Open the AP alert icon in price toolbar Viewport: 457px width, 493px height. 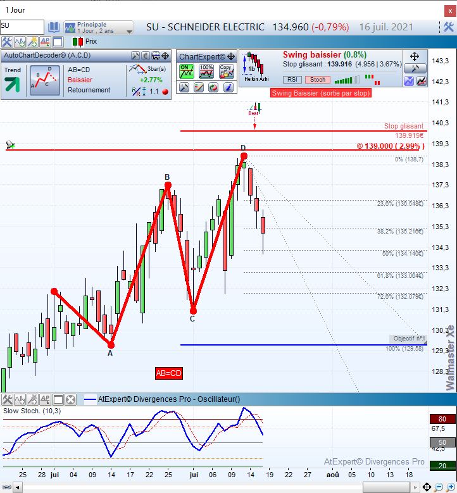[x=45, y=42]
